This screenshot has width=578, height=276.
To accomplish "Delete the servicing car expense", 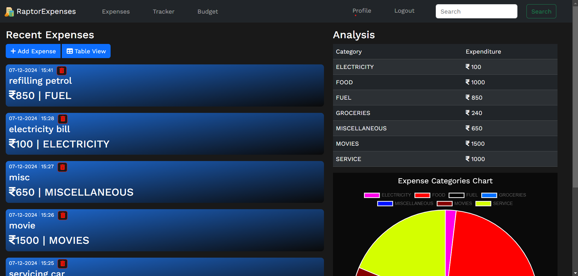I will 63,263.
